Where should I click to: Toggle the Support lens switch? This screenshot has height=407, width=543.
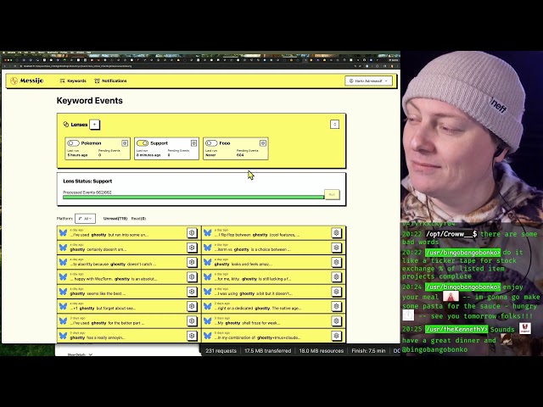coord(143,143)
